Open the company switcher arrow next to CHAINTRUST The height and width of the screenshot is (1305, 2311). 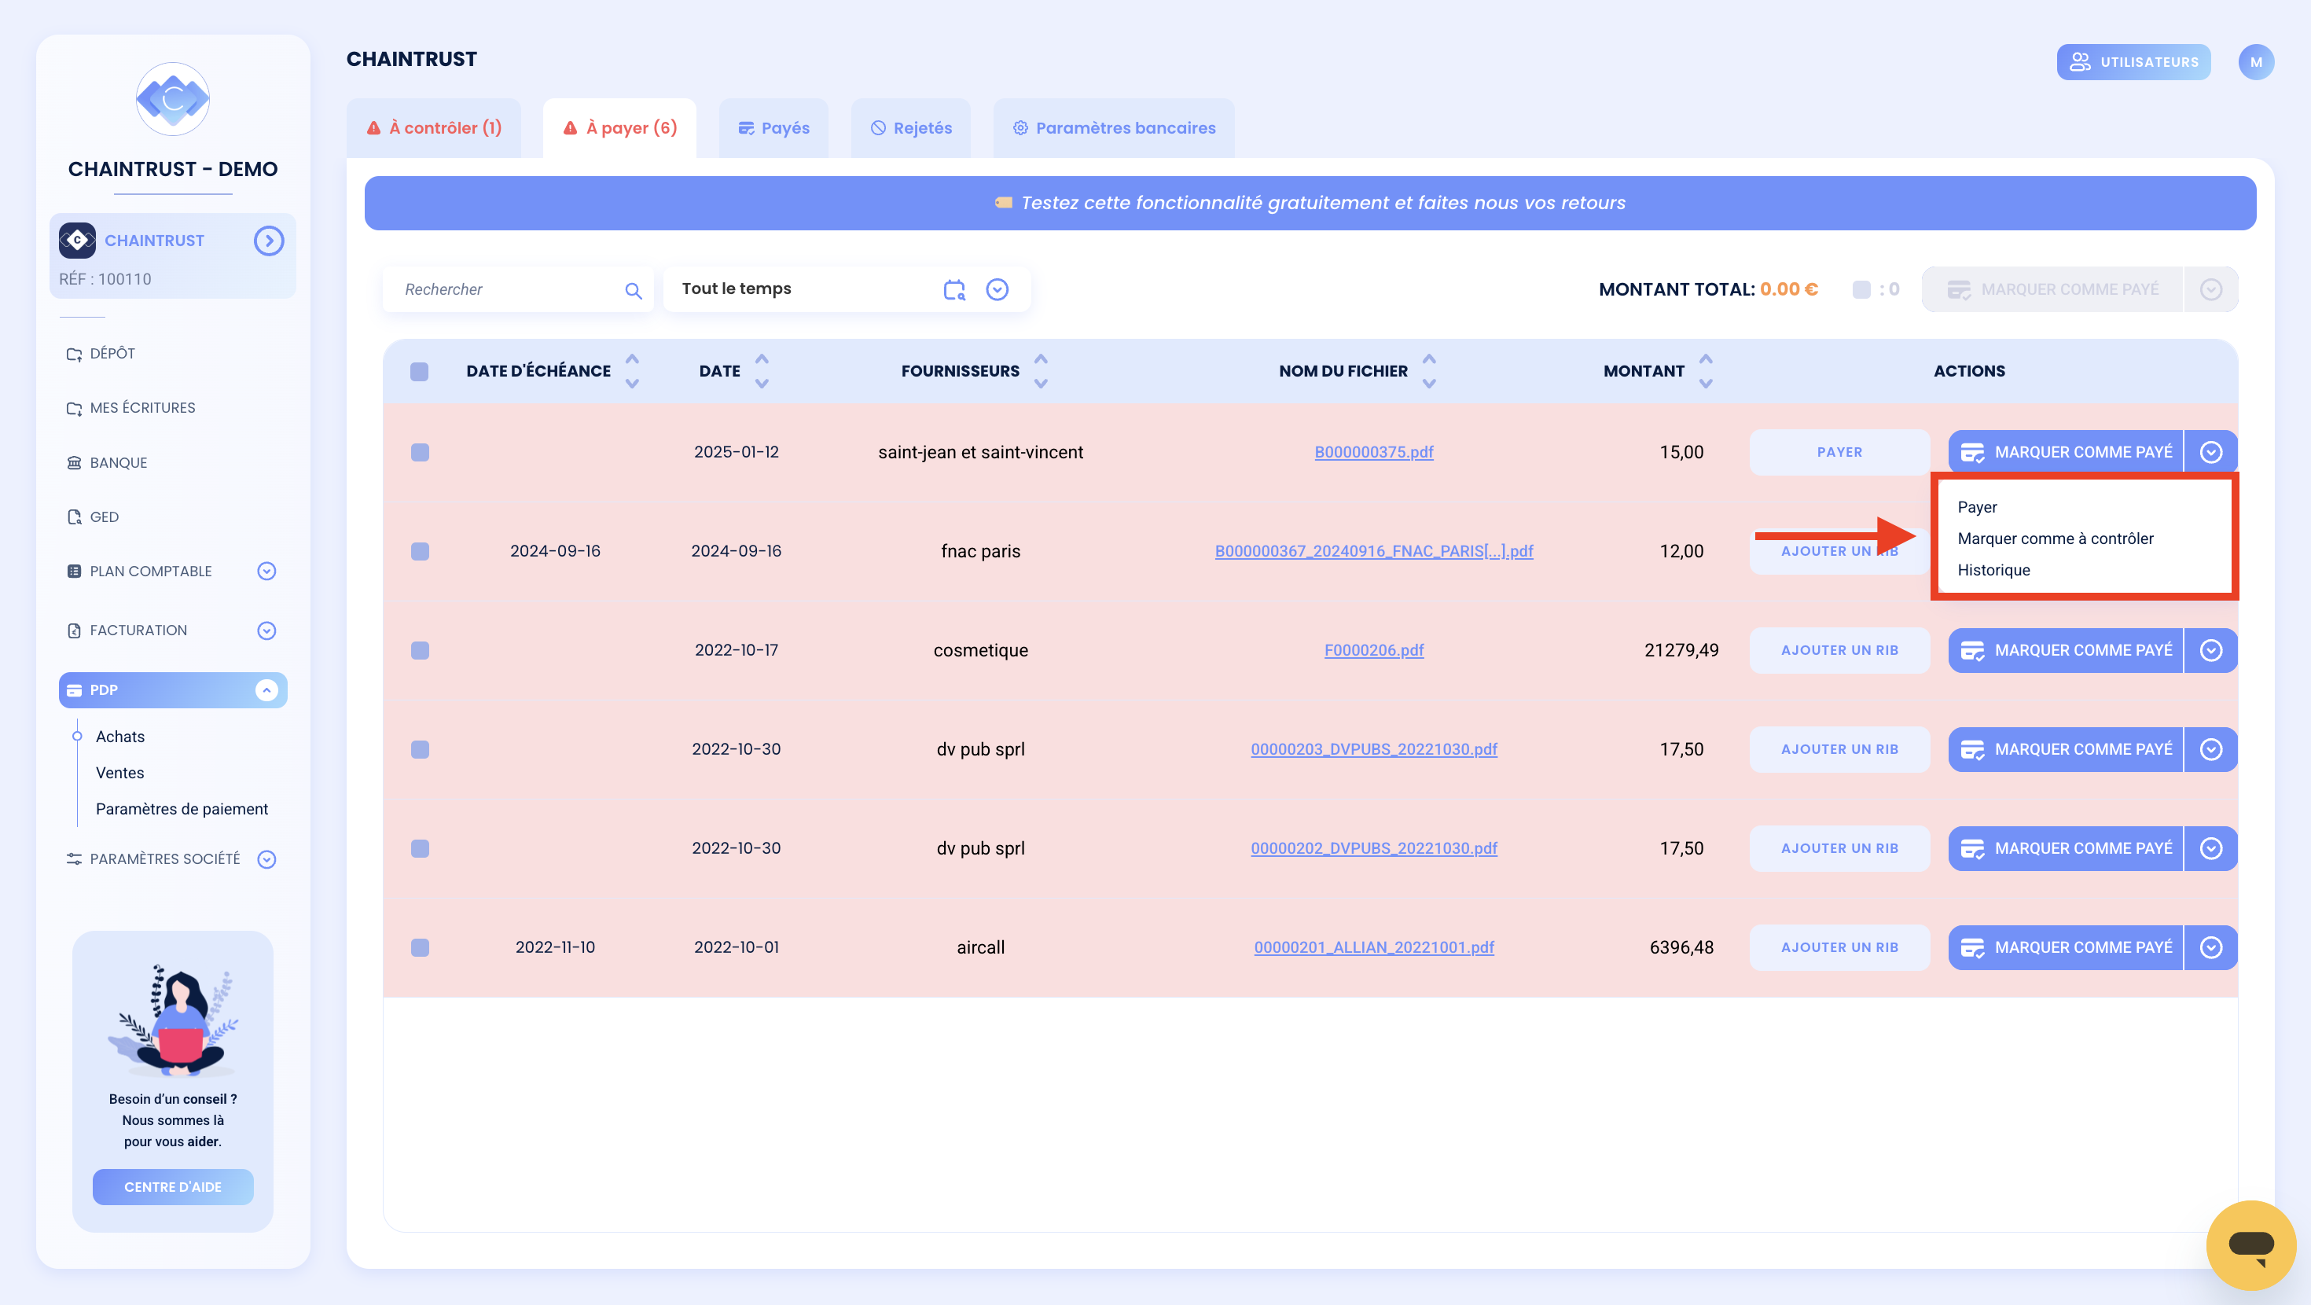tap(268, 241)
